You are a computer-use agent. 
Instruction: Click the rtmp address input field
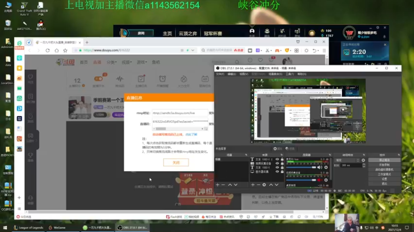(180, 113)
